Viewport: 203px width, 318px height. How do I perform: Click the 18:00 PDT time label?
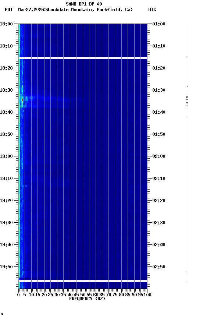[x=6, y=24]
